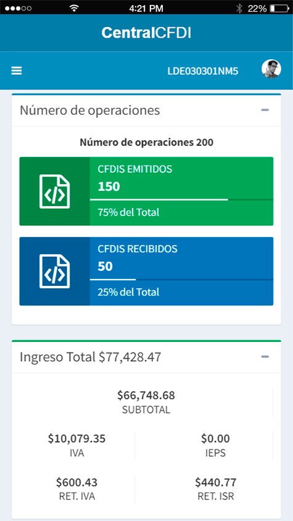Tap the CentralCFDI header title

tap(147, 33)
